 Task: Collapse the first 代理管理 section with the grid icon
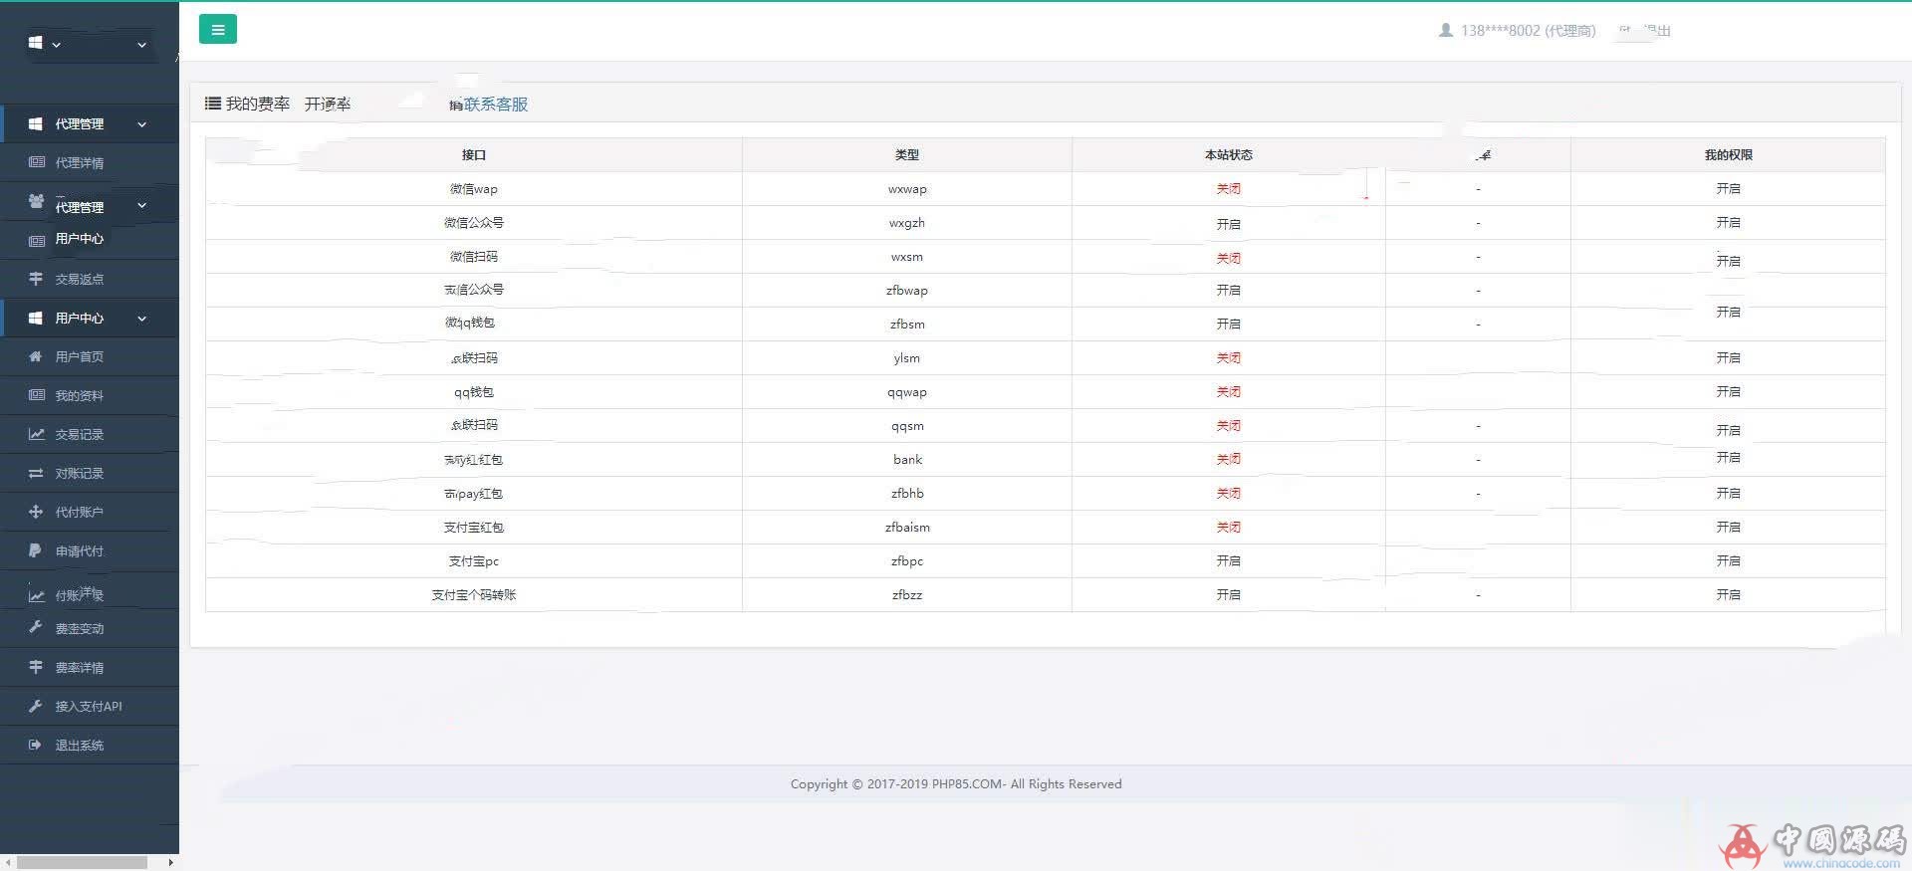(x=141, y=124)
